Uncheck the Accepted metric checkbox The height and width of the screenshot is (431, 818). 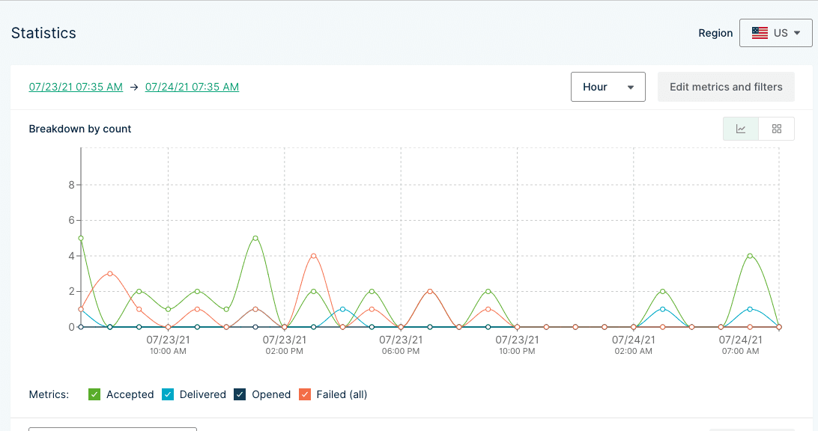coord(94,394)
